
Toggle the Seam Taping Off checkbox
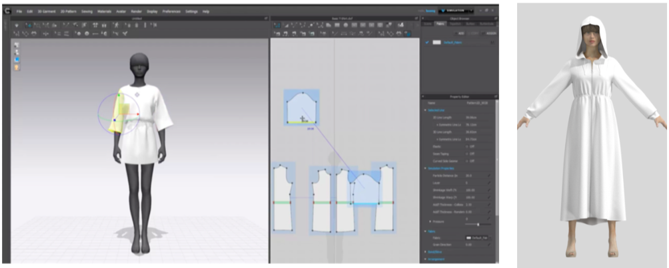coord(467,154)
